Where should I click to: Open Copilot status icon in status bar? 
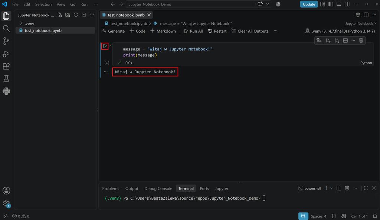[344, 216]
